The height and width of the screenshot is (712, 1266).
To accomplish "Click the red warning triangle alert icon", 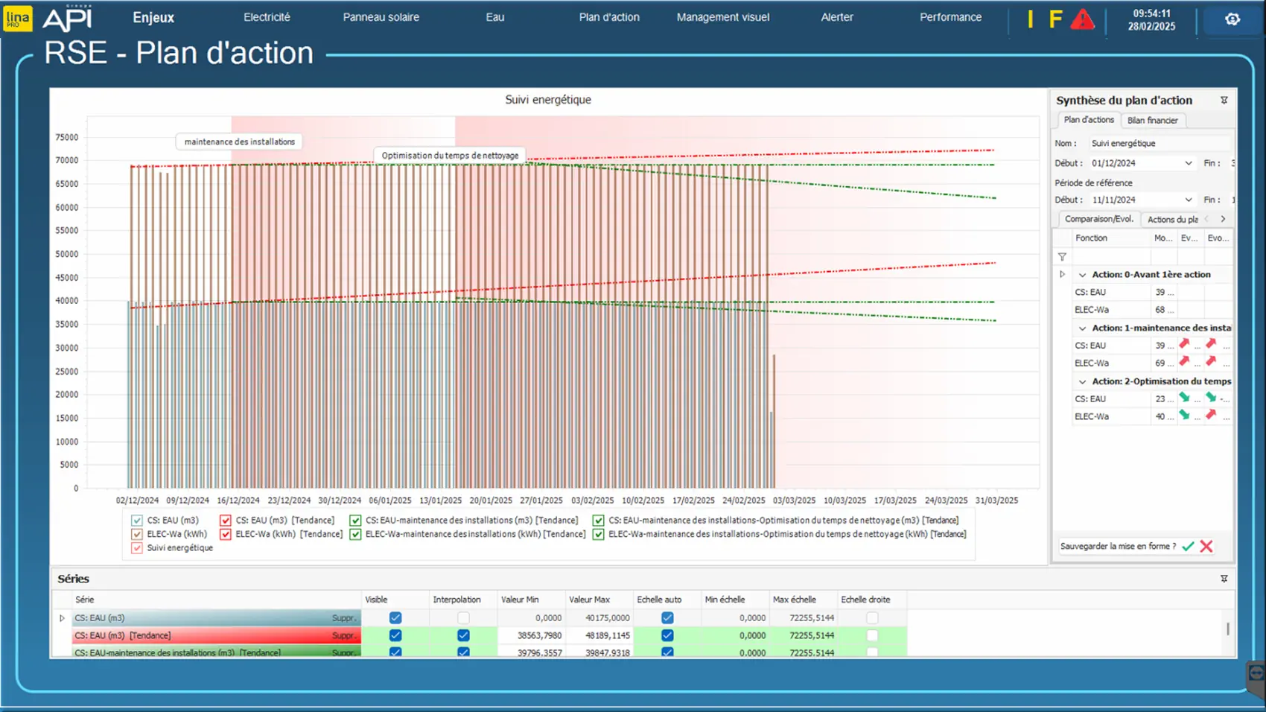I will coord(1082,19).
